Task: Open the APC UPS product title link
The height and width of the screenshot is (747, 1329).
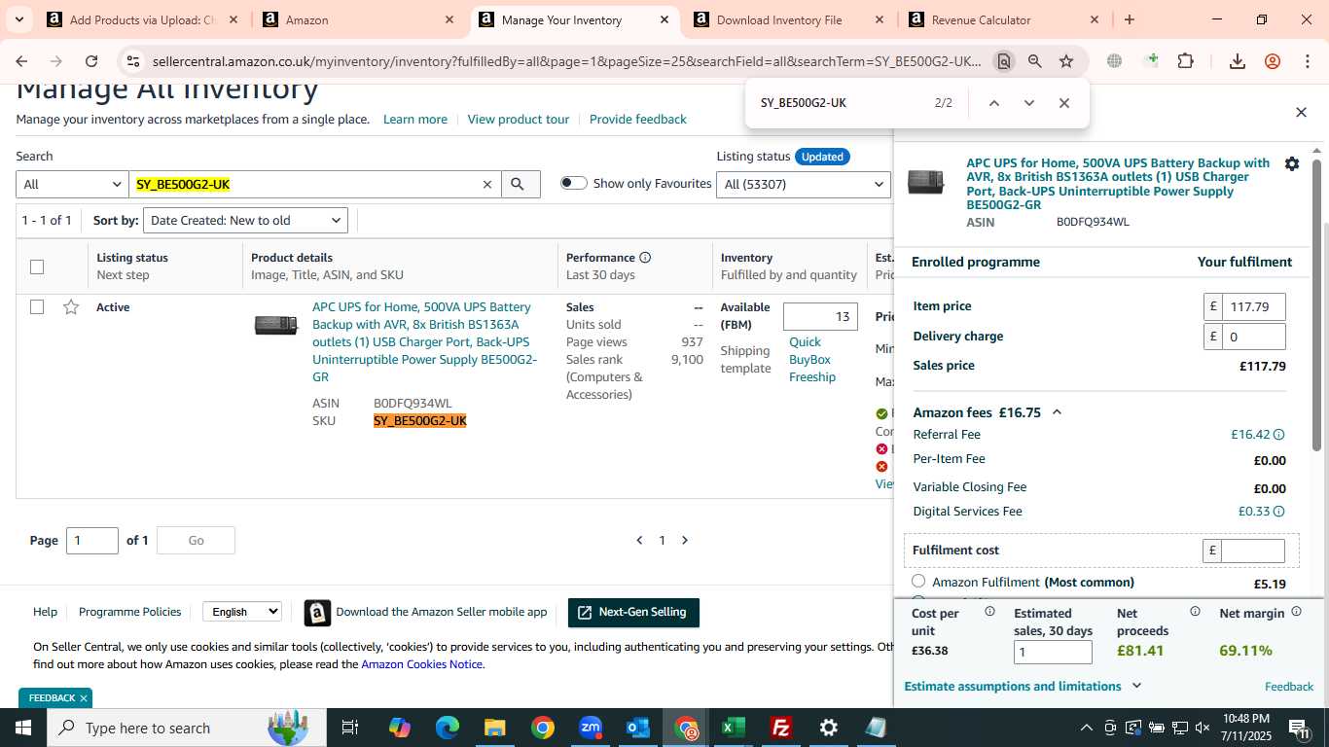Action: (x=424, y=341)
